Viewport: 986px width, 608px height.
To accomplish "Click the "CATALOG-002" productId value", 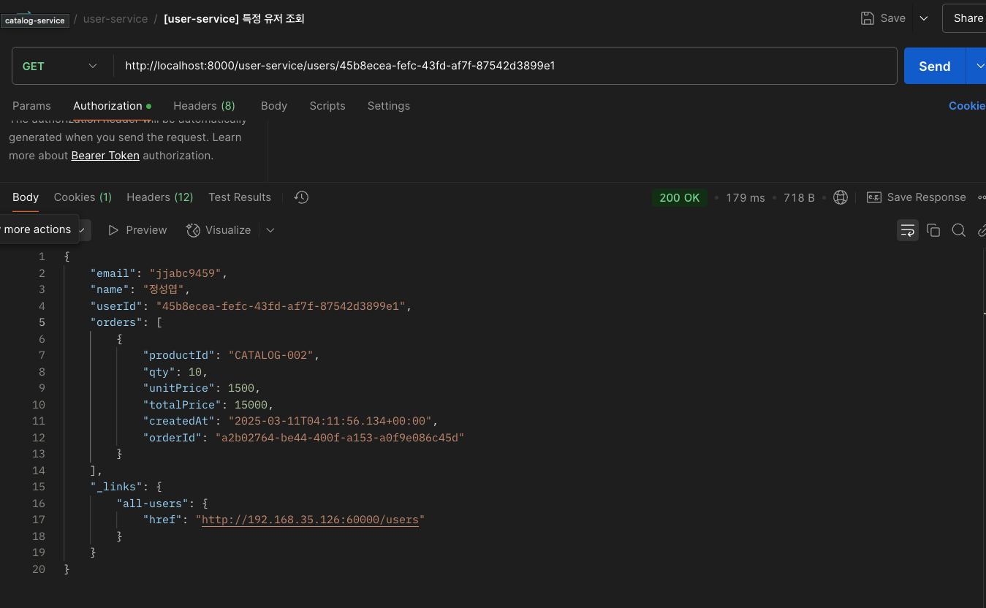I will [271, 355].
